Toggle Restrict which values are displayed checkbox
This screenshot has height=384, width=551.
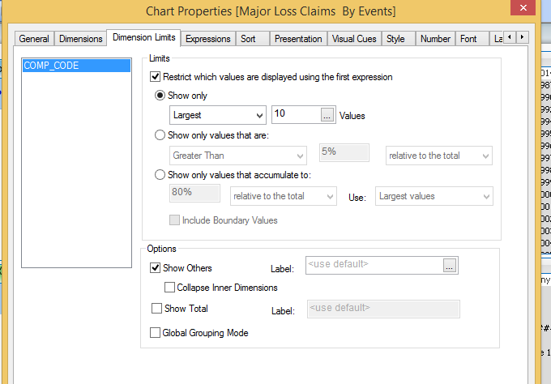tap(156, 77)
